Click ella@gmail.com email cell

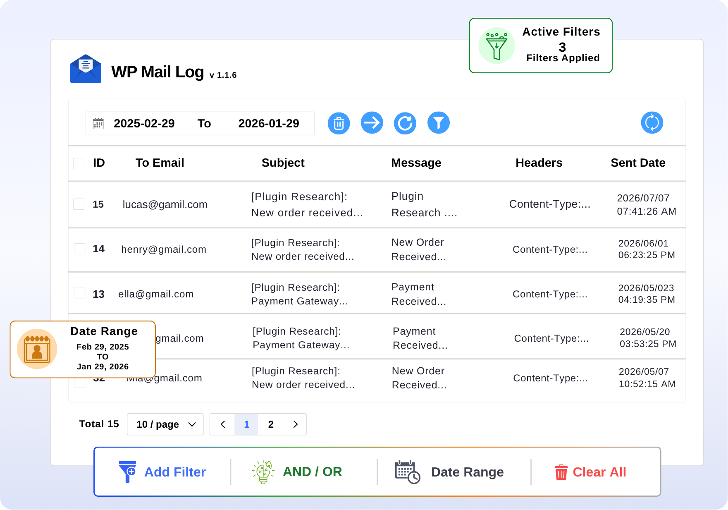[x=156, y=294]
